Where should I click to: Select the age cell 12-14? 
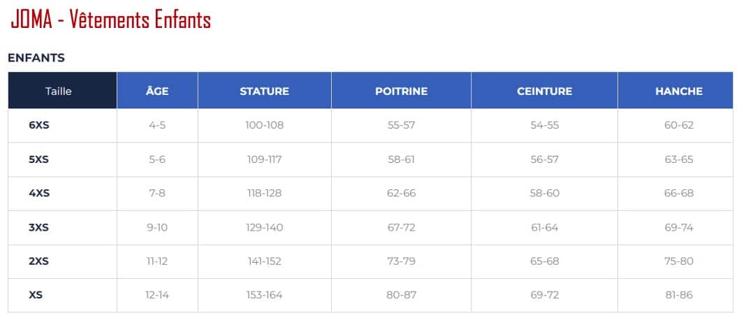(157, 295)
